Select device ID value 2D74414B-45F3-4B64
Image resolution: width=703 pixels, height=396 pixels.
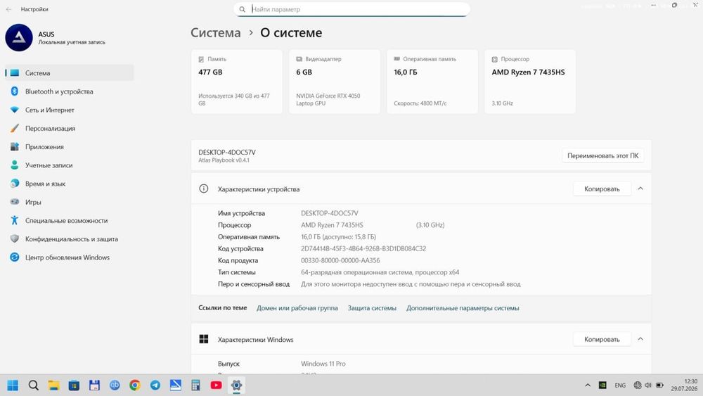pyautogui.click(x=363, y=248)
